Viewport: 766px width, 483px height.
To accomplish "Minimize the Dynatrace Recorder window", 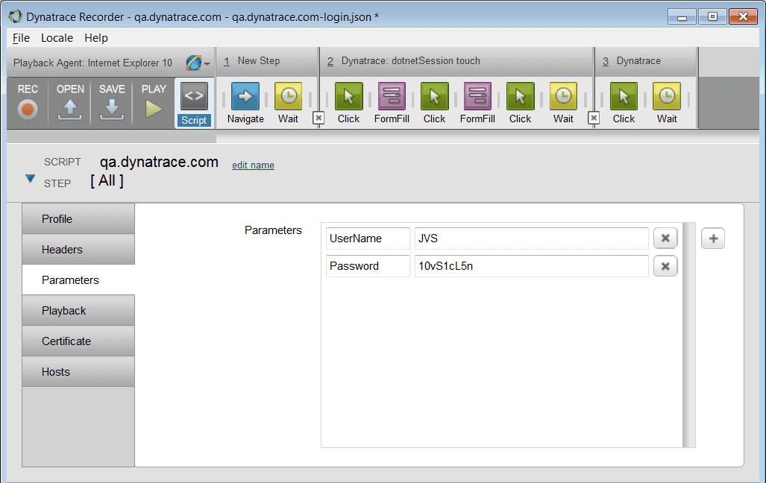I will point(682,17).
